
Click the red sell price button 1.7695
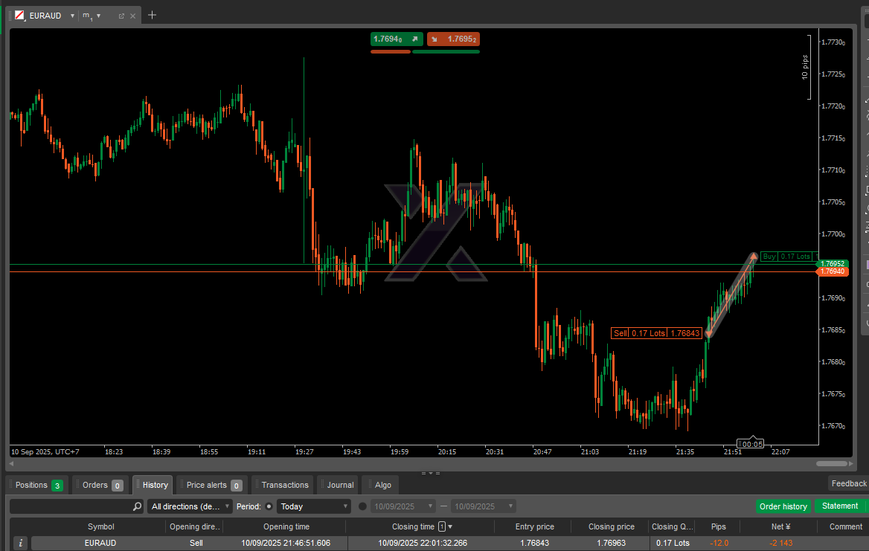pyautogui.click(x=453, y=39)
